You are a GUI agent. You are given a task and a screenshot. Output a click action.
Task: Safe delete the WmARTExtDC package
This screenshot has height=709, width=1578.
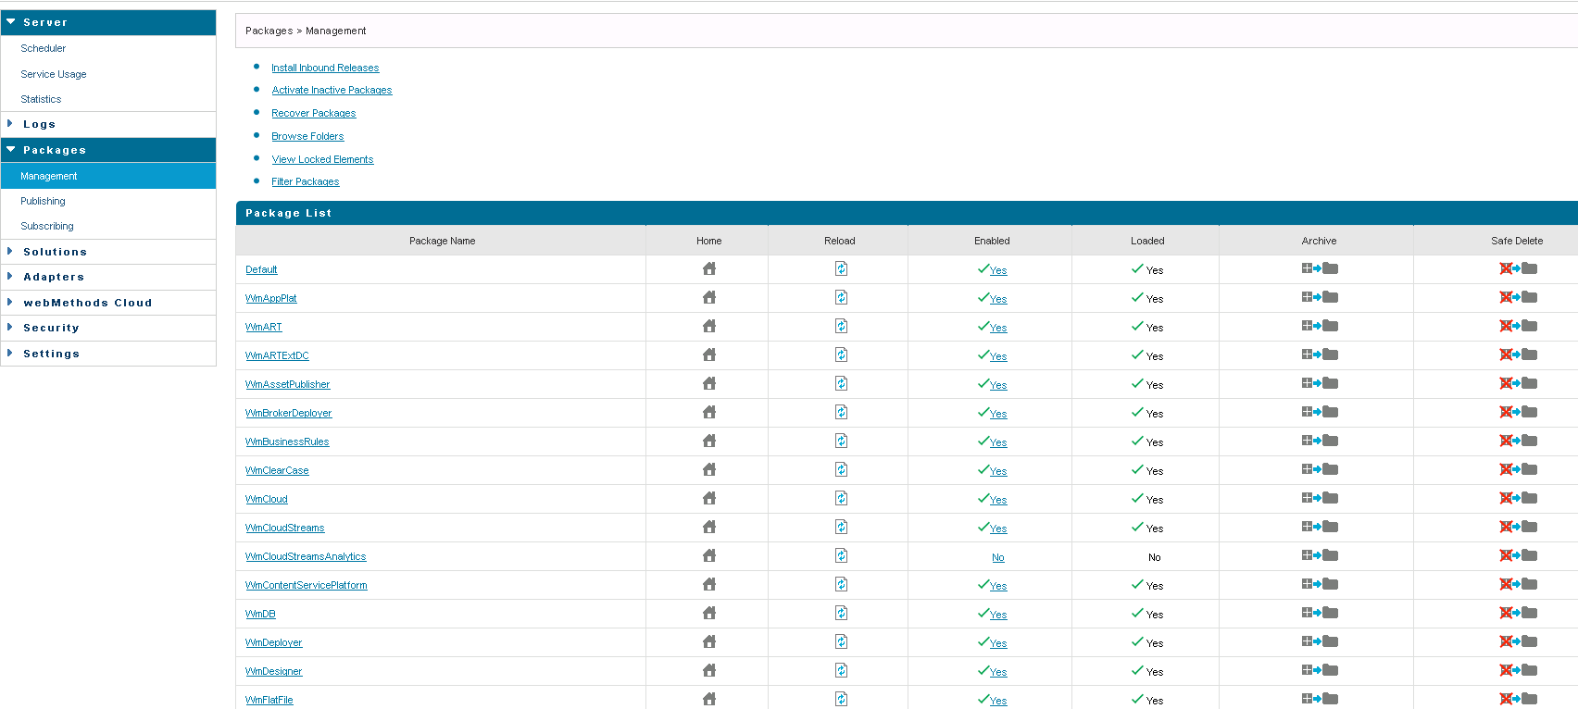pyautogui.click(x=1518, y=354)
